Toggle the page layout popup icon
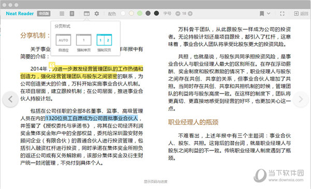 (87, 13)
